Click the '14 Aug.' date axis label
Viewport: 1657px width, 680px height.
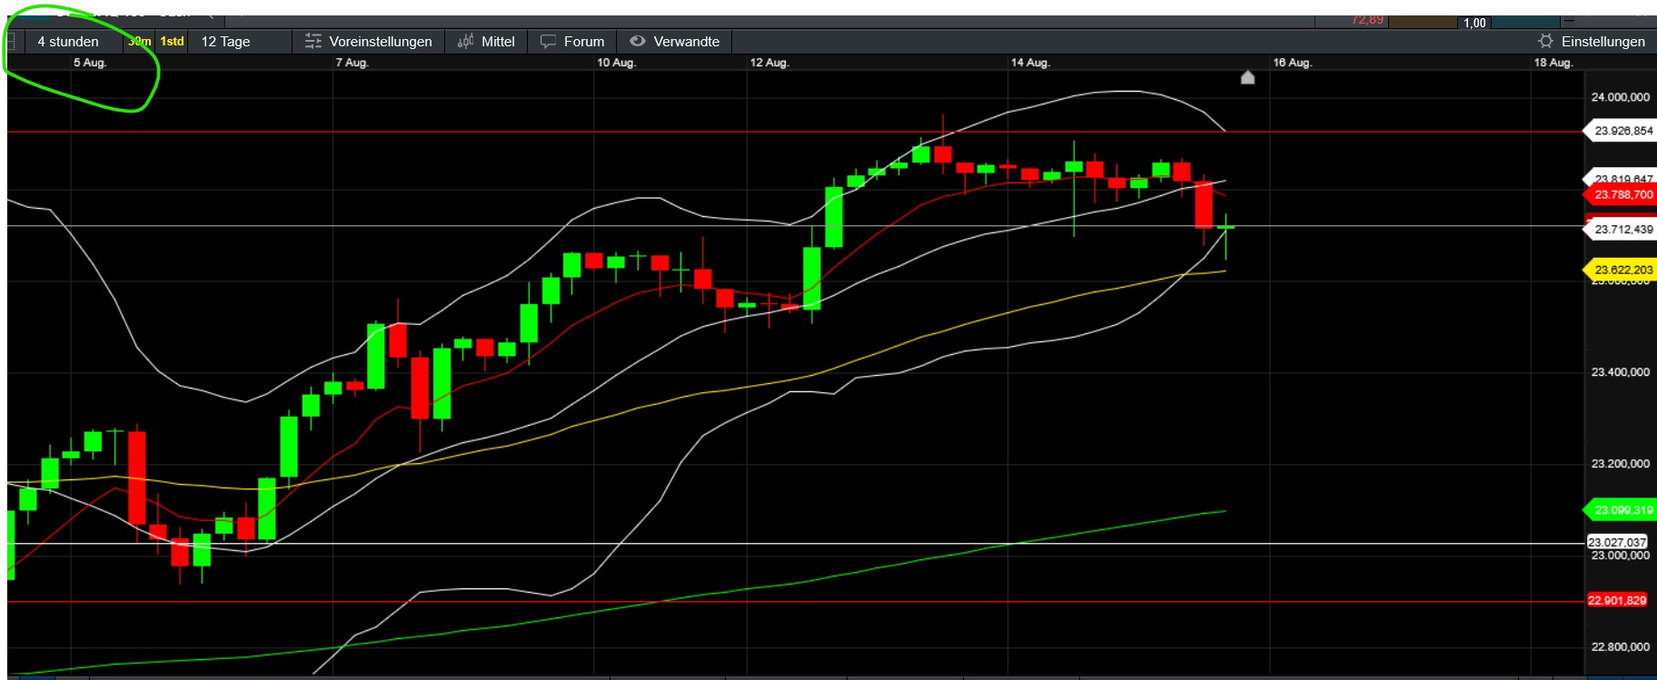point(1031,63)
